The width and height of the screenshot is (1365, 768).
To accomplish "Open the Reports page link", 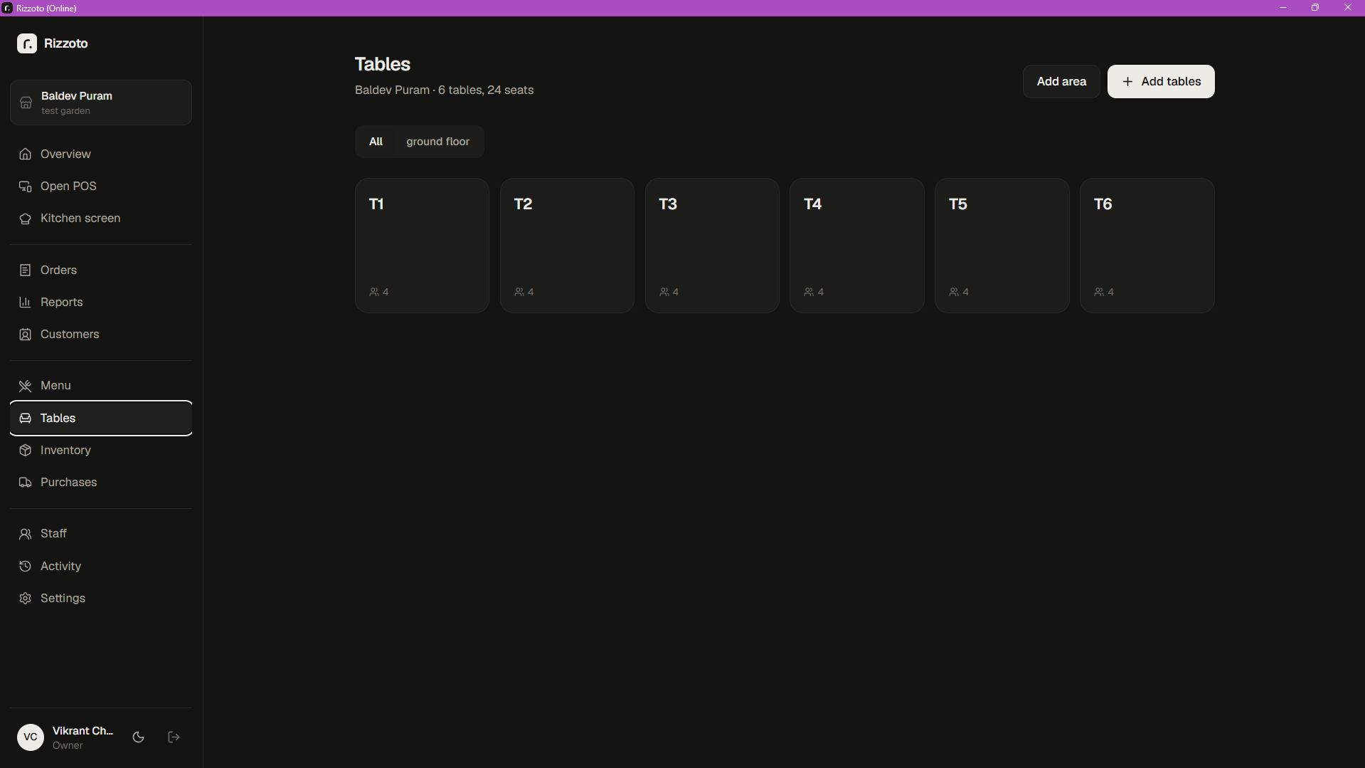I will [x=101, y=303].
